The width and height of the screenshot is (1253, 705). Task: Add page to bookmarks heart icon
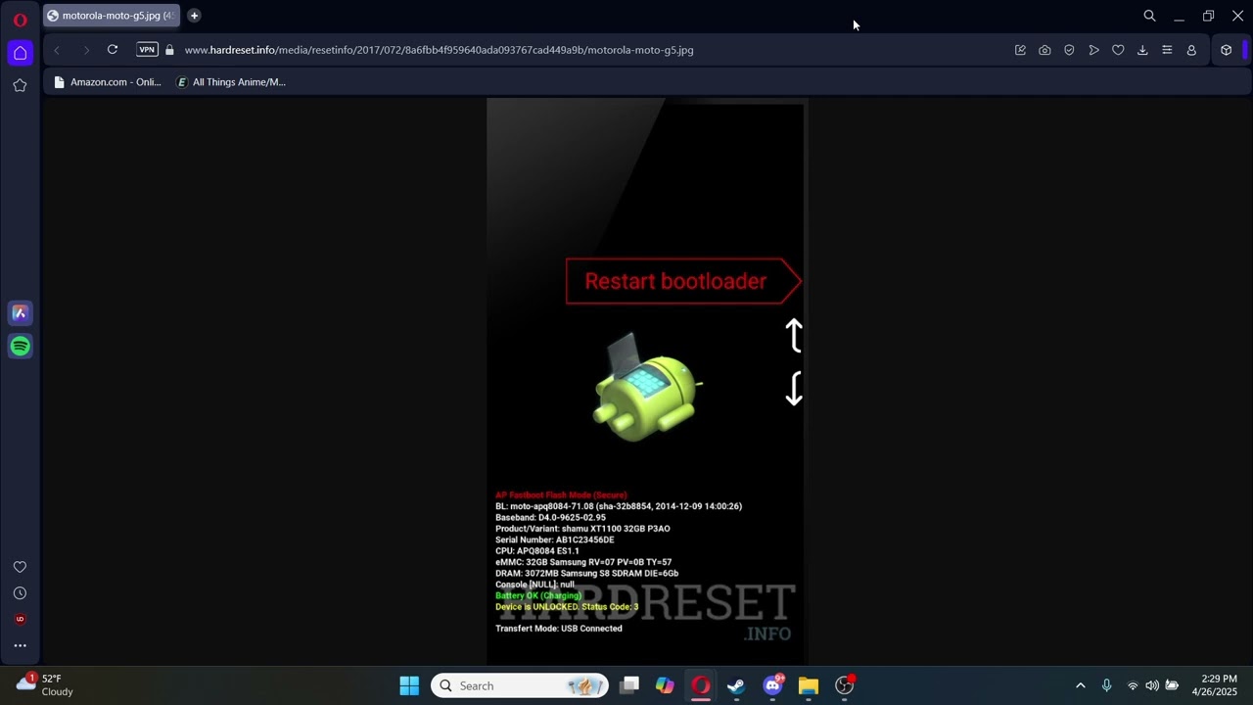pos(1118,50)
